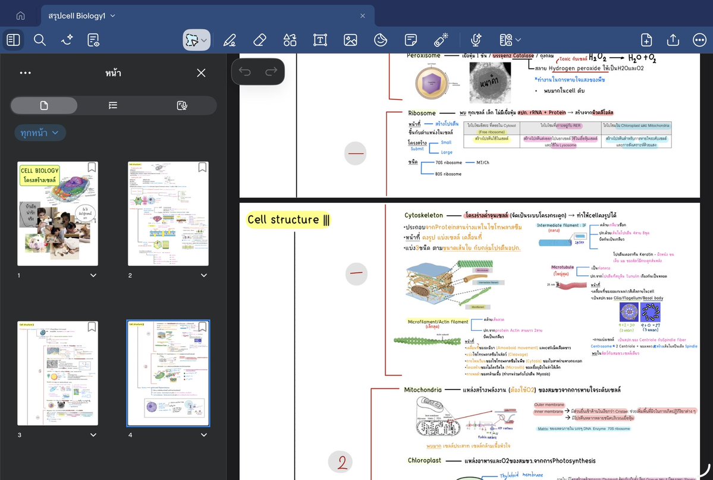Open the pages panel three-dot menu

(x=26, y=73)
